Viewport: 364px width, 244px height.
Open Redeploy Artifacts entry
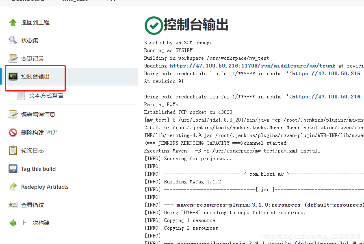(x=45, y=187)
